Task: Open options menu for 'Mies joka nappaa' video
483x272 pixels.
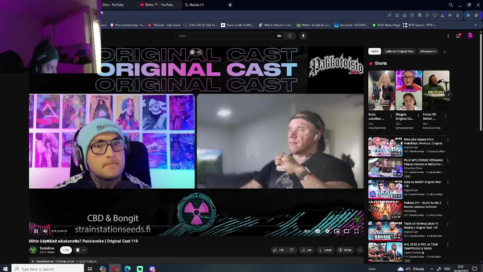Action: (x=448, y=140)
